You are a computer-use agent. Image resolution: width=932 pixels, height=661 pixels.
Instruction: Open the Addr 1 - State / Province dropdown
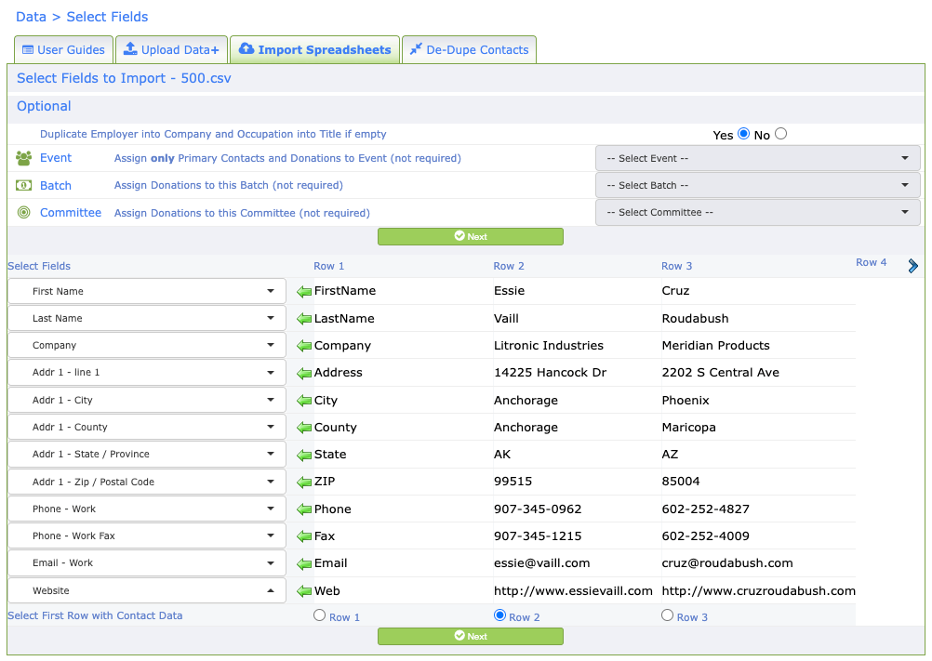(147, 455)
